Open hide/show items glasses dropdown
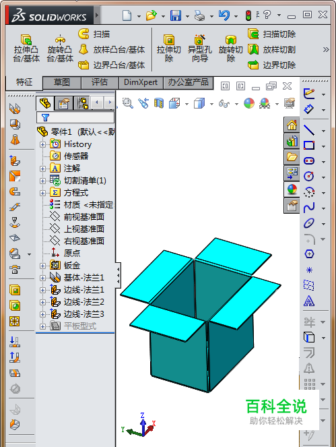The height and width of the screenshot is (447, 336). pos(236,104)
